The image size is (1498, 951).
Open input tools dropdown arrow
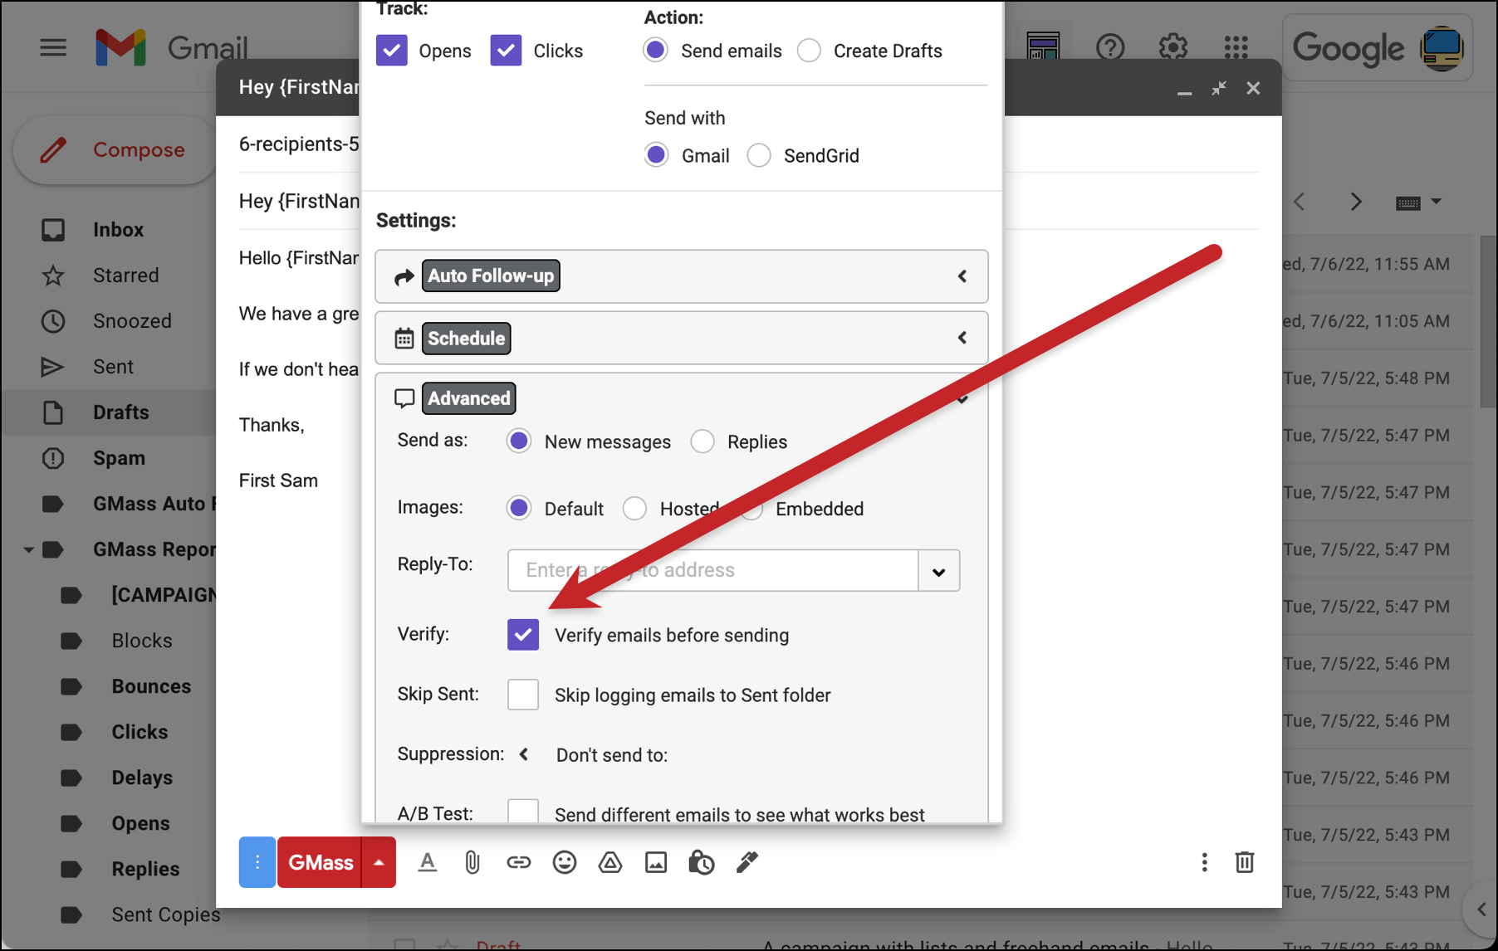tap(1436, 202)
